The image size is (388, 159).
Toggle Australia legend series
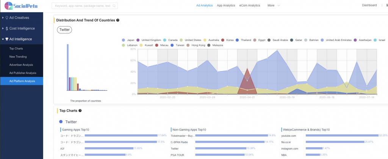pyautogui.click(x=211, y=40)
